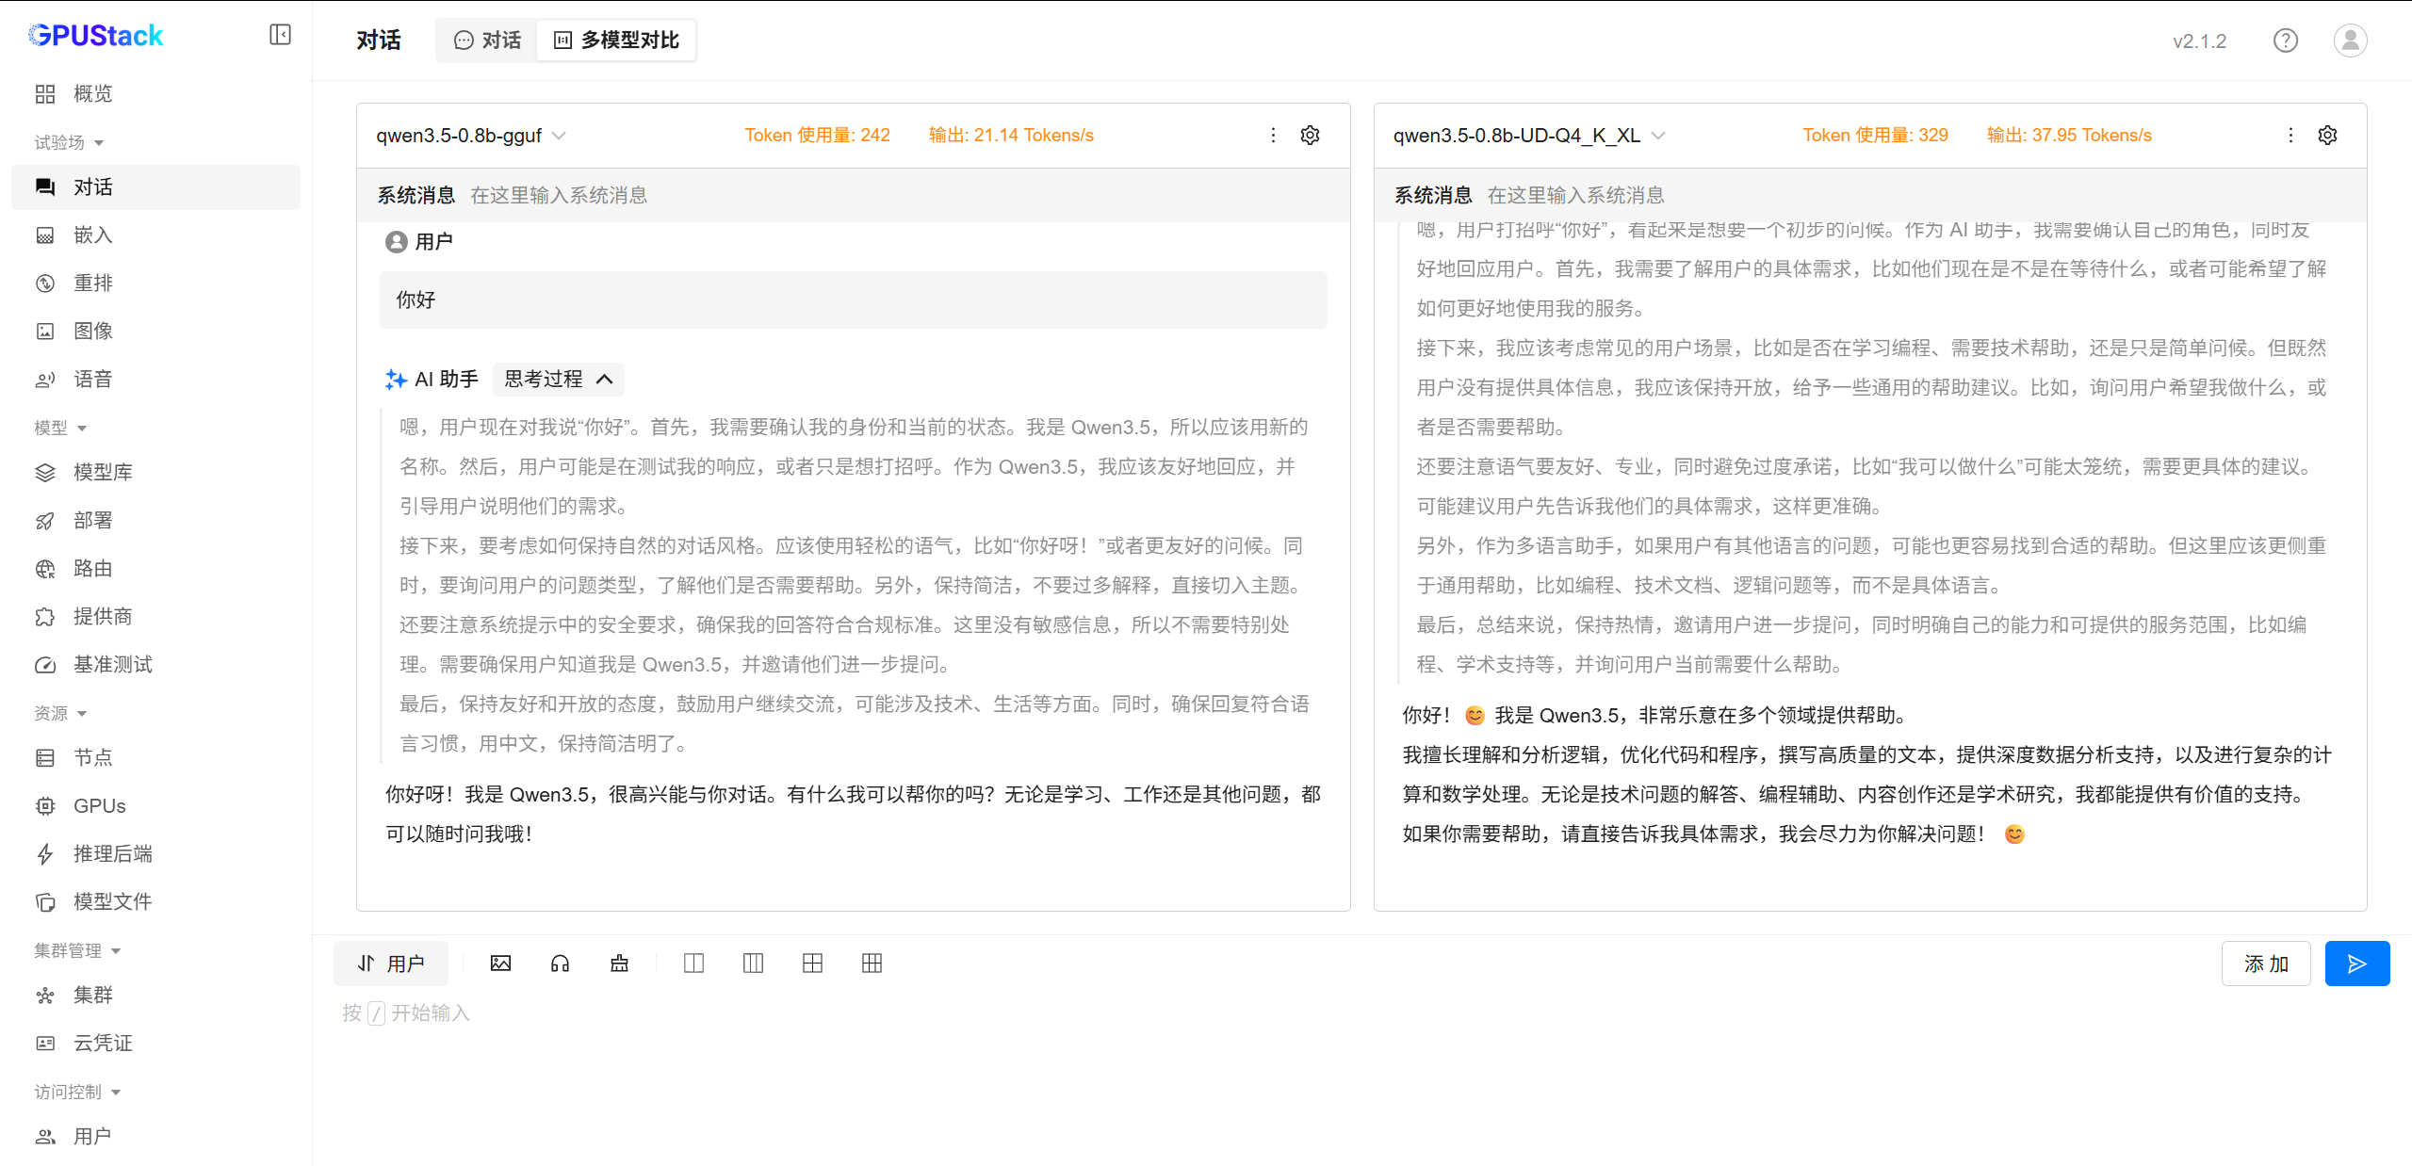This screenshot has width=2412, height=1166.
Task: Click the upload image icon
Action: pos(500,964)
